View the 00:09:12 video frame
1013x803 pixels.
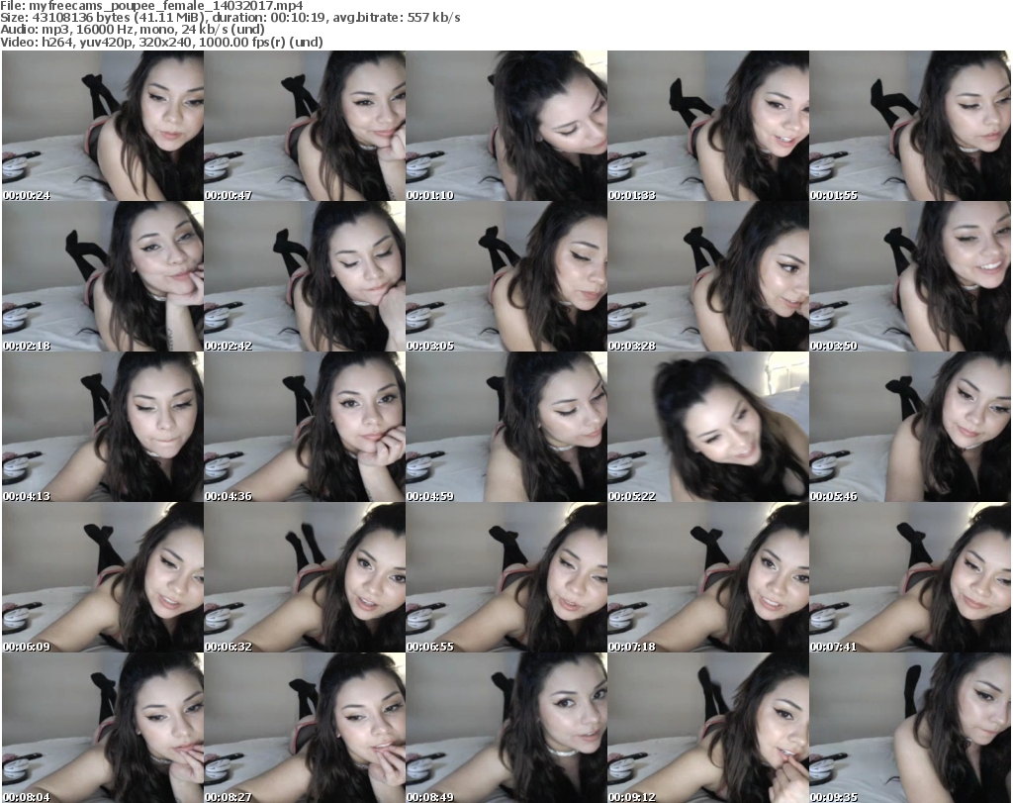click(708, 728)
